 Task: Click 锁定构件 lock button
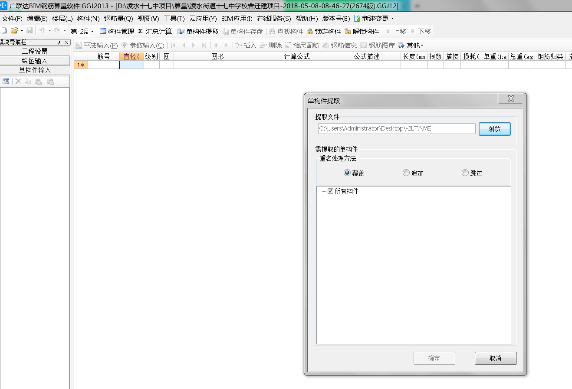click(324, 31)
